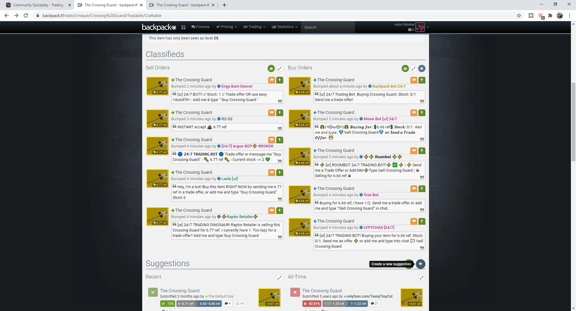
Task: Open the Pricing dropdown menu
Action: [227, 27]
